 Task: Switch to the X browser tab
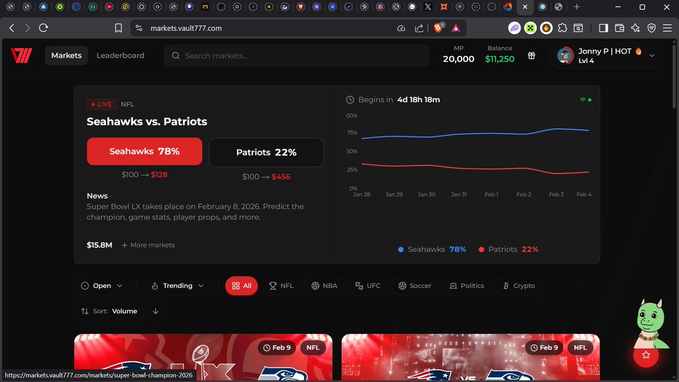pyautogui.click(x=428, y=7)
